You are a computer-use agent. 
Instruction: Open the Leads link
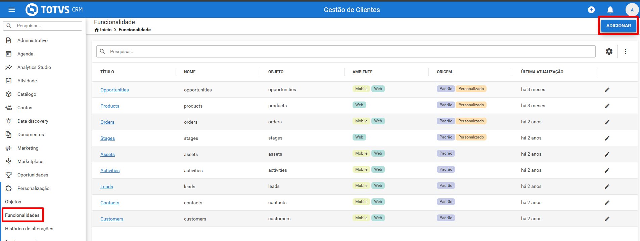(107, 187)
